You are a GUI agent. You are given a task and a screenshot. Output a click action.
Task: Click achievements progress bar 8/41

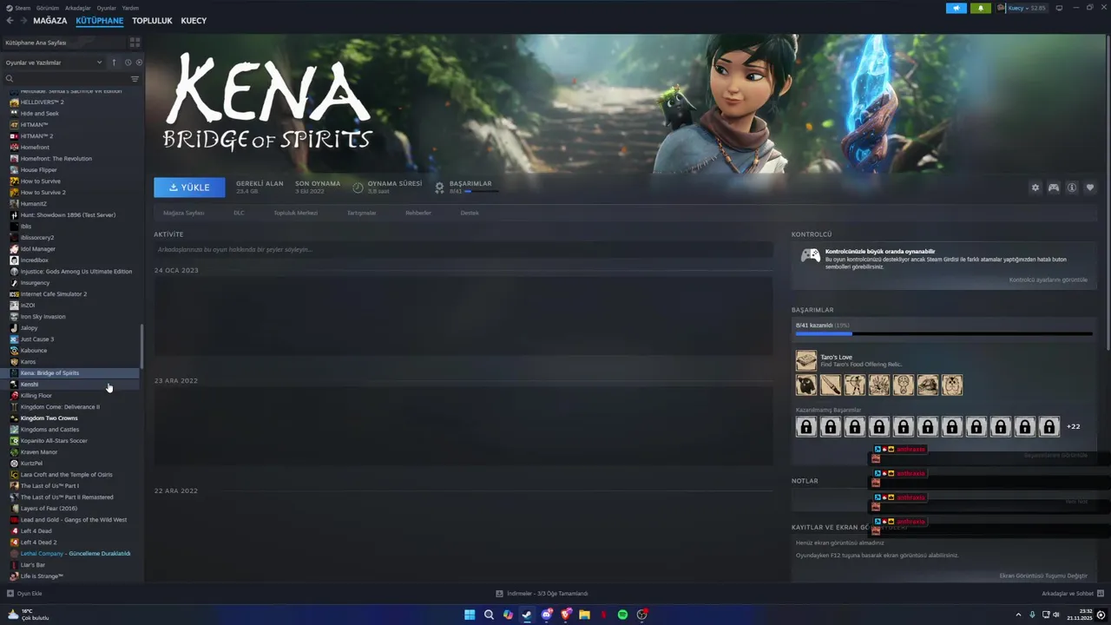(x=943, y=333)
